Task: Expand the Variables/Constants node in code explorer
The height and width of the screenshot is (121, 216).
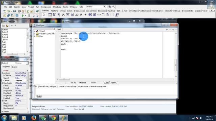Action: pos(34,34)
